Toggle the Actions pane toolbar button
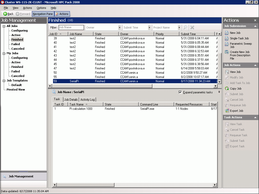Screen dimensions: 259x194 [x=62, y=14]
